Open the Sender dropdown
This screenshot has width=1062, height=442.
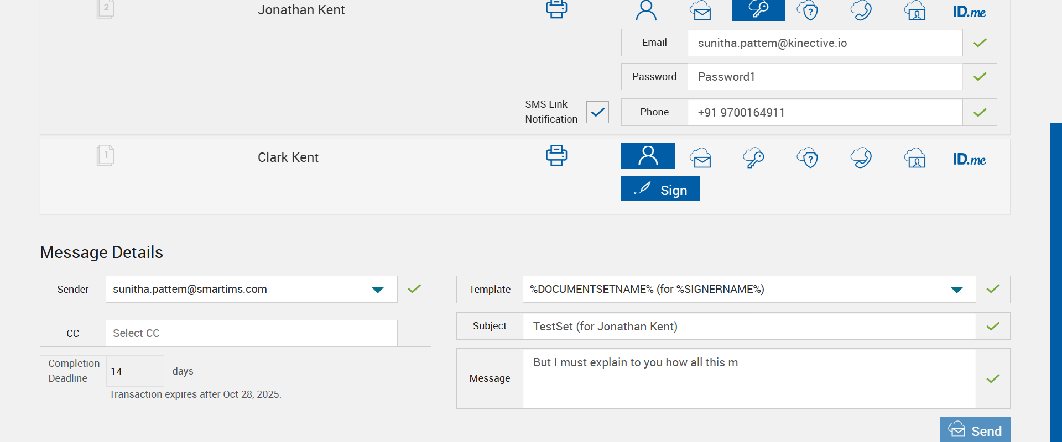(x=378, y=290)
